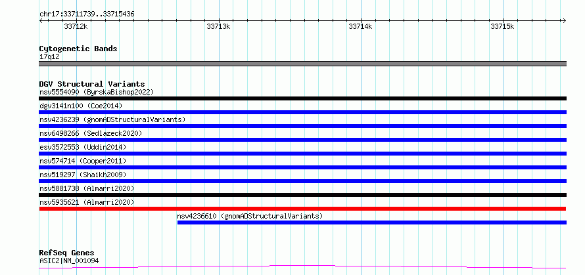
Task: Click the 33712k ruler tick label
Action: pos(76,26)
